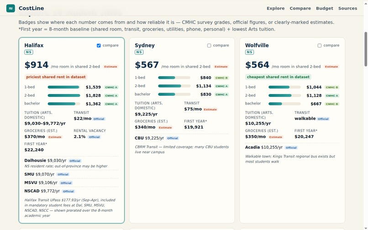The image size is (368, 230).
Task: Click Halifax first year total $22,240
Action: [x=34, y=150]
